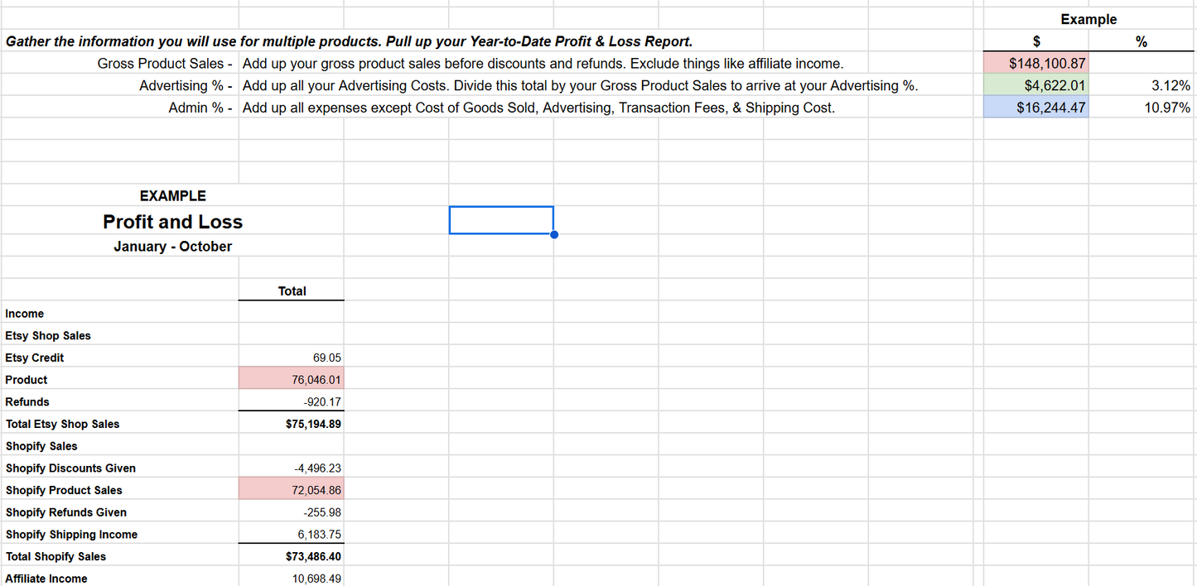Click the Affiliate Income 10,698.49 cell

click(291, 578)
